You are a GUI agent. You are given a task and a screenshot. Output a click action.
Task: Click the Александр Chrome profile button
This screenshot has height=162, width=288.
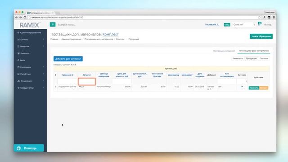coord(270,12)
